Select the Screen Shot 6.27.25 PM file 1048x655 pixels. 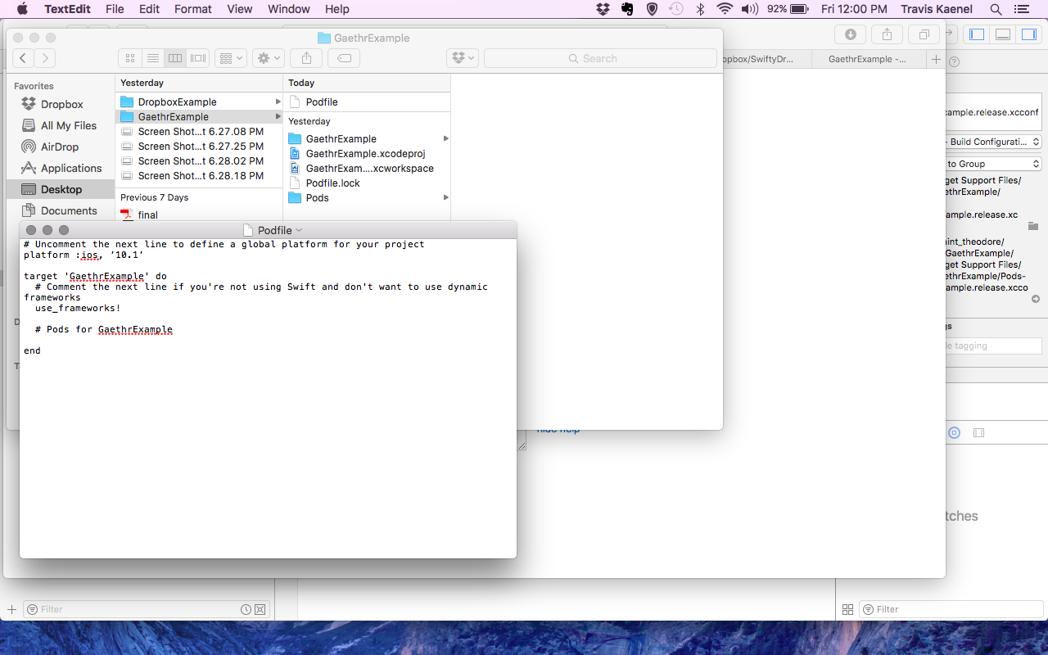[x=201, y=146]
